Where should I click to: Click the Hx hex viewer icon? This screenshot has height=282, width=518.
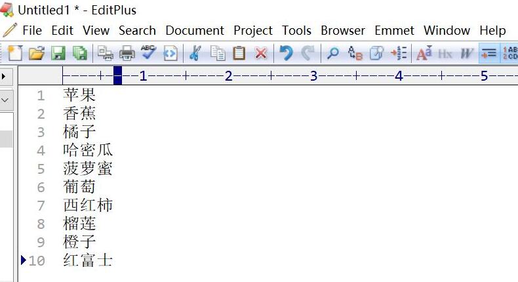(x=445, y=53)
